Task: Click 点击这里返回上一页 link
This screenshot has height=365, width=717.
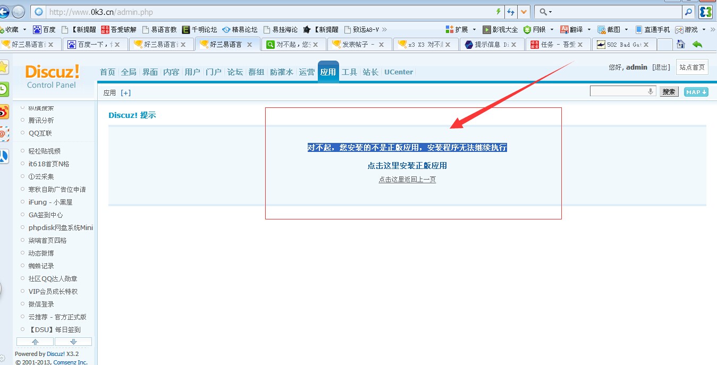Action: point(407,180)
